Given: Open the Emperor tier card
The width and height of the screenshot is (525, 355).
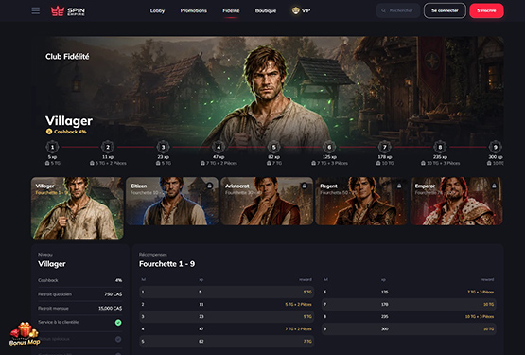Looking at the screenshot, I should 456,201.
